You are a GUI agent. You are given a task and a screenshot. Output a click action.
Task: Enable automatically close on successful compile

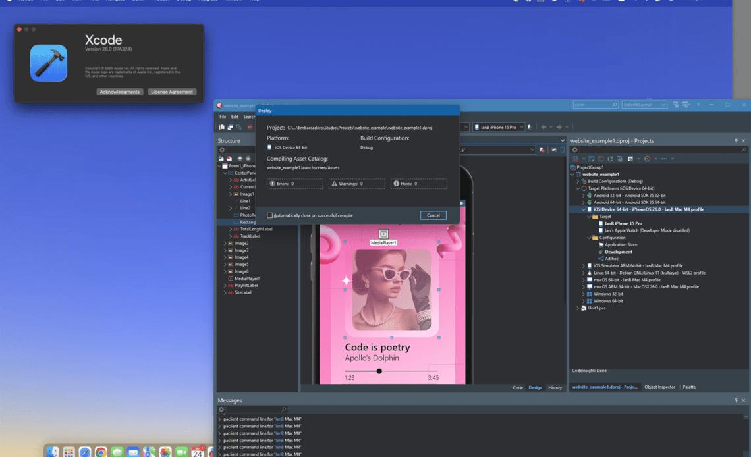point(270,215)
